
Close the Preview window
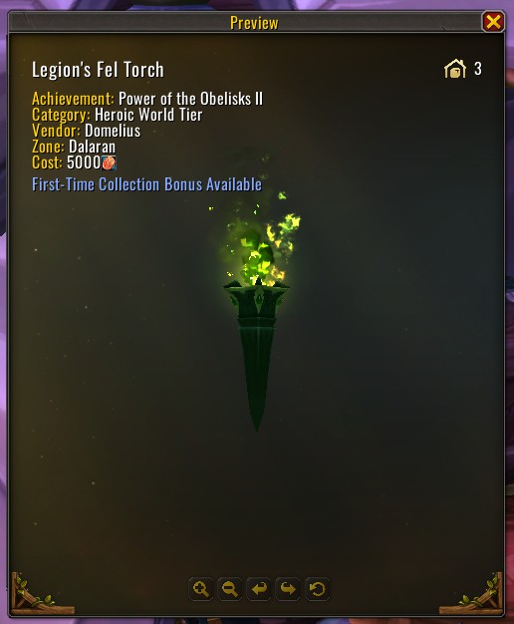coord(493,22)
